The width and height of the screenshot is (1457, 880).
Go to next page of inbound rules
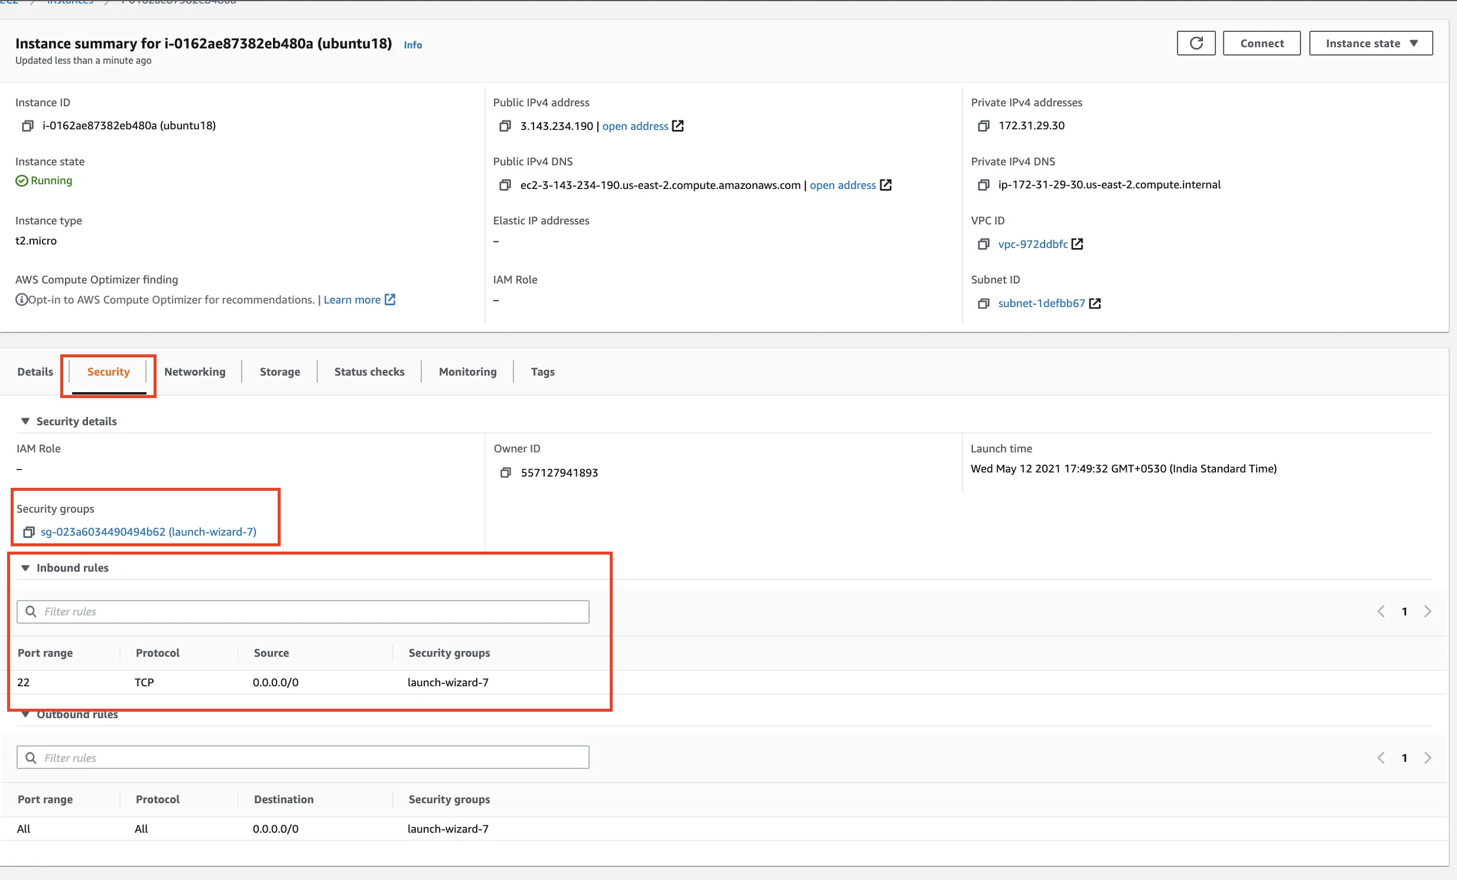pyautogui.click(x=1427, y=611)
